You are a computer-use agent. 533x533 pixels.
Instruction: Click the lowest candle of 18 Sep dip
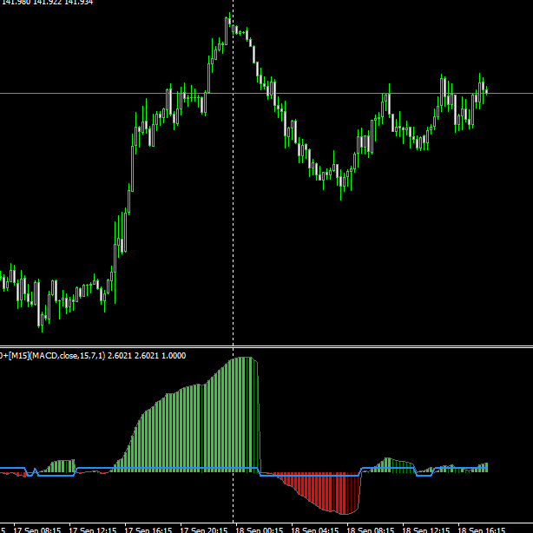tap(342, 185)
